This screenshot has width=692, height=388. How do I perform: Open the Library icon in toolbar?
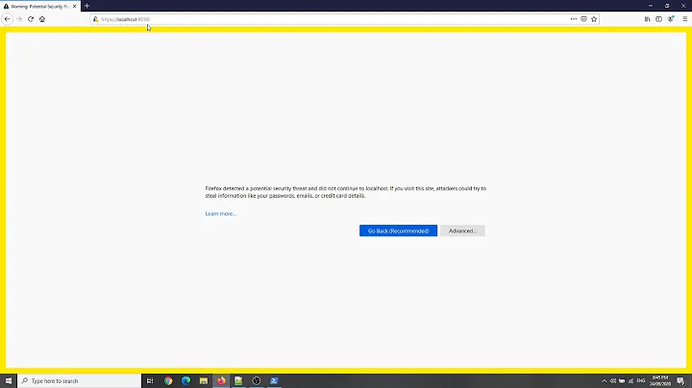[647, 19]
